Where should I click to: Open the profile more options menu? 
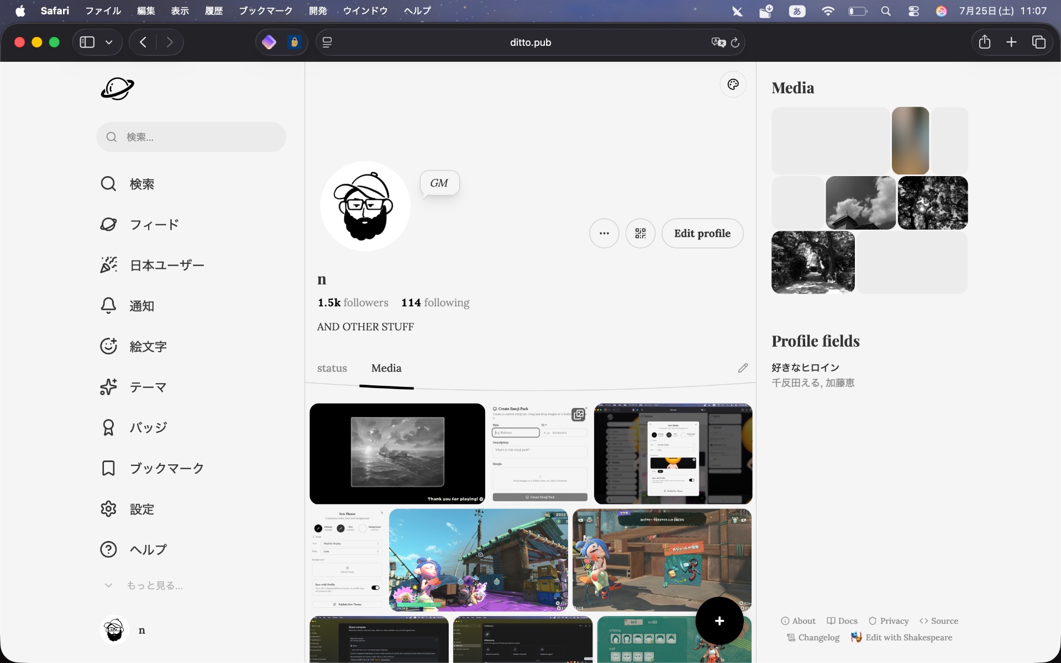pos(605,234)
